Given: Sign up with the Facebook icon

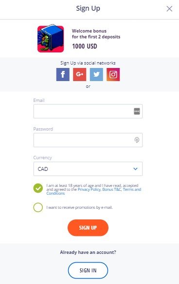Looking at the screenshot, I should 63,74.
